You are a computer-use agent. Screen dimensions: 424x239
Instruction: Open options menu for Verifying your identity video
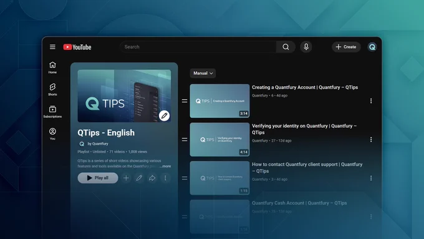pyautogui.click(x=371, y=140)
